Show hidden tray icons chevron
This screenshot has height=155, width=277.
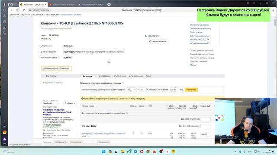pyautogui.click(x=235, y=152)
